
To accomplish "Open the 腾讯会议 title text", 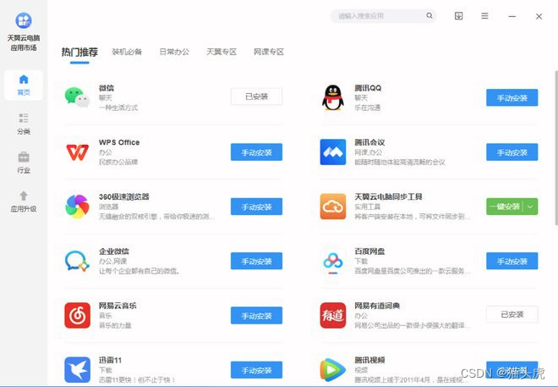I will (x=369, y=142).
